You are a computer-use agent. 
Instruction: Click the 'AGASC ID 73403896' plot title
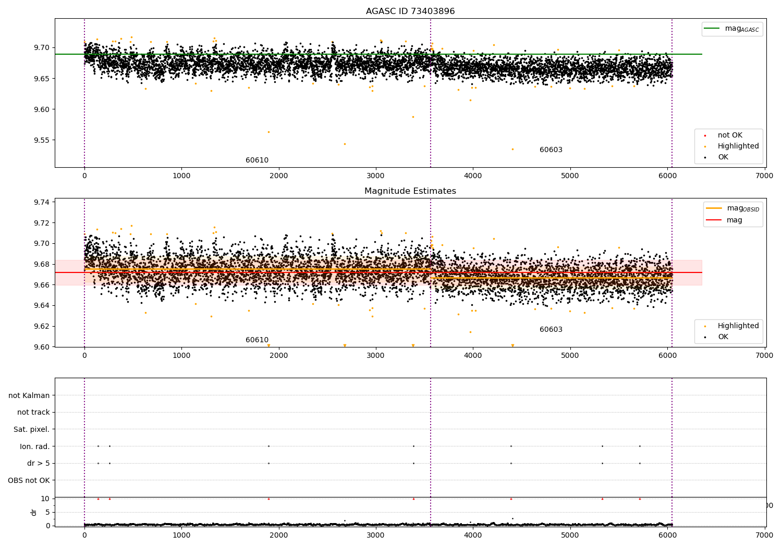[x=410, y=11]
